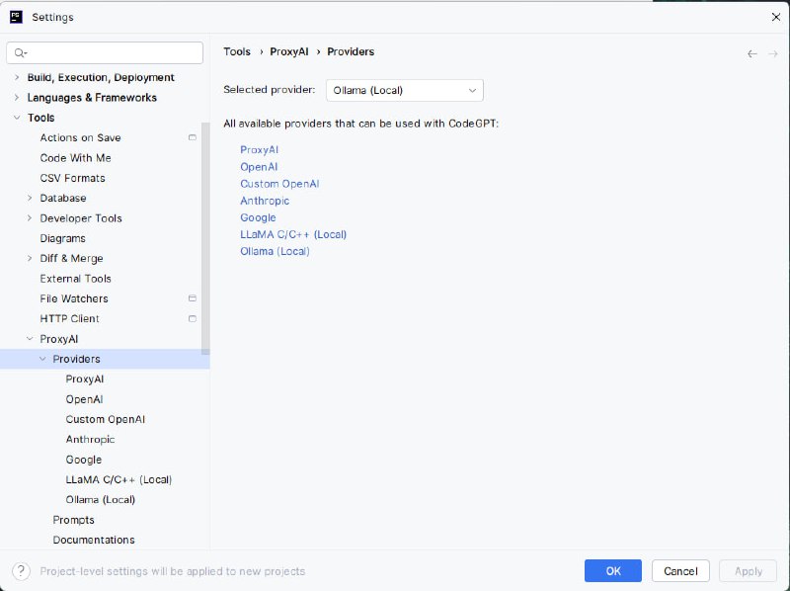
Task: Close the Settings dialog
Action: click(776, 17)
